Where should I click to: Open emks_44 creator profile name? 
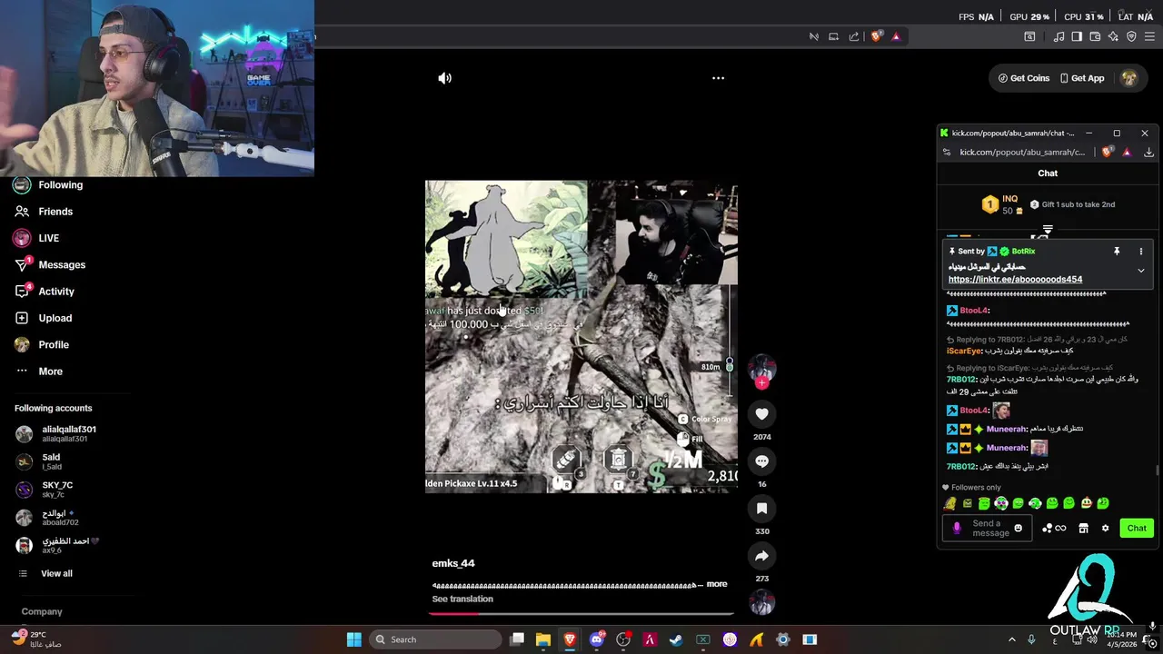453,563
